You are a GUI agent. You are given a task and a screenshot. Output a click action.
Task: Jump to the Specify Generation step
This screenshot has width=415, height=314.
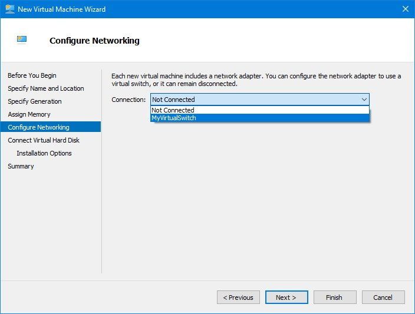pos(35,101)
